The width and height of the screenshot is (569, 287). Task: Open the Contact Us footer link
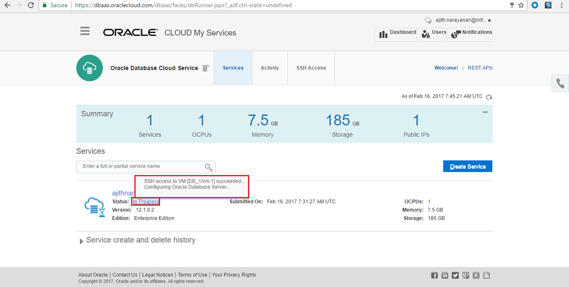point(125,275)
